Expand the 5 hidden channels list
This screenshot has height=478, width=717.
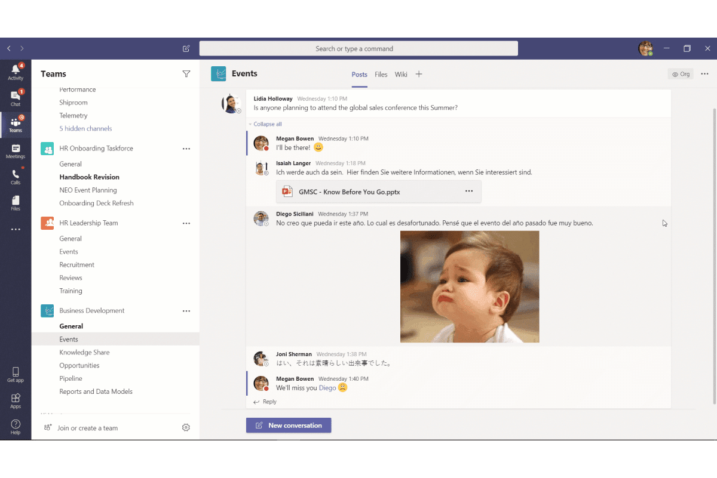[85, 128]
